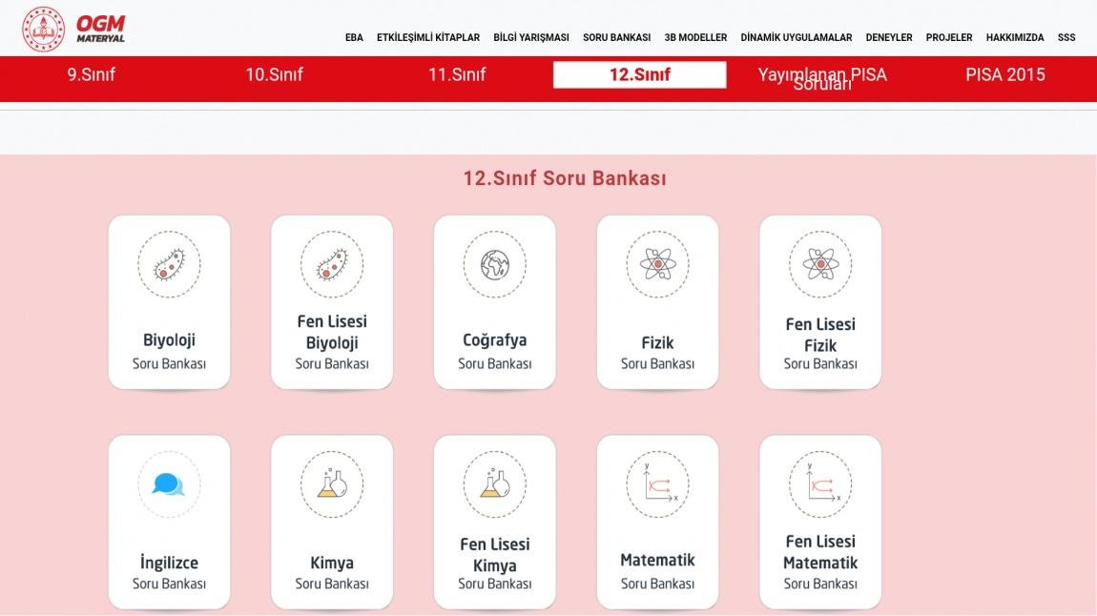Go to Etkileşimli Kitaplar menu
1097x616 pixels.
coord(428,38)
